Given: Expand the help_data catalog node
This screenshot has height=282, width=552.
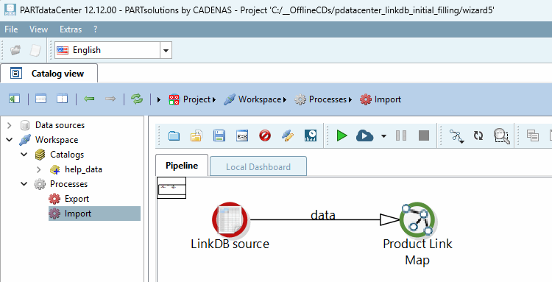Looking at the screenshot, I should [x=39, y=169].
